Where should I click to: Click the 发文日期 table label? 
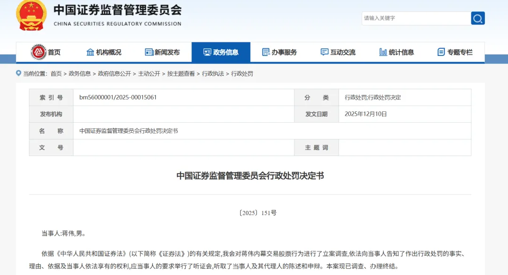point(316,114)
